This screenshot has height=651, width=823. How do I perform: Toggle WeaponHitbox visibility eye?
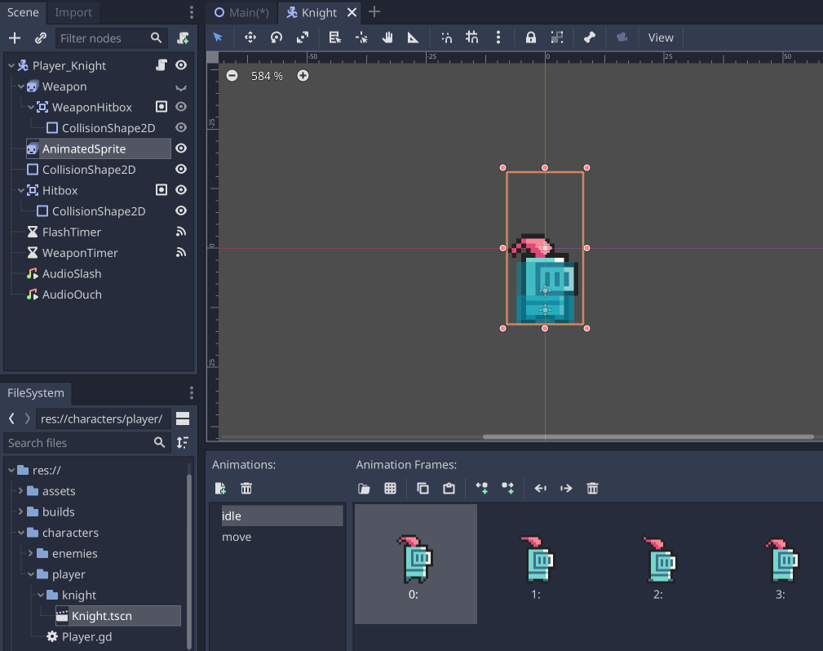(x=181, y=107)
